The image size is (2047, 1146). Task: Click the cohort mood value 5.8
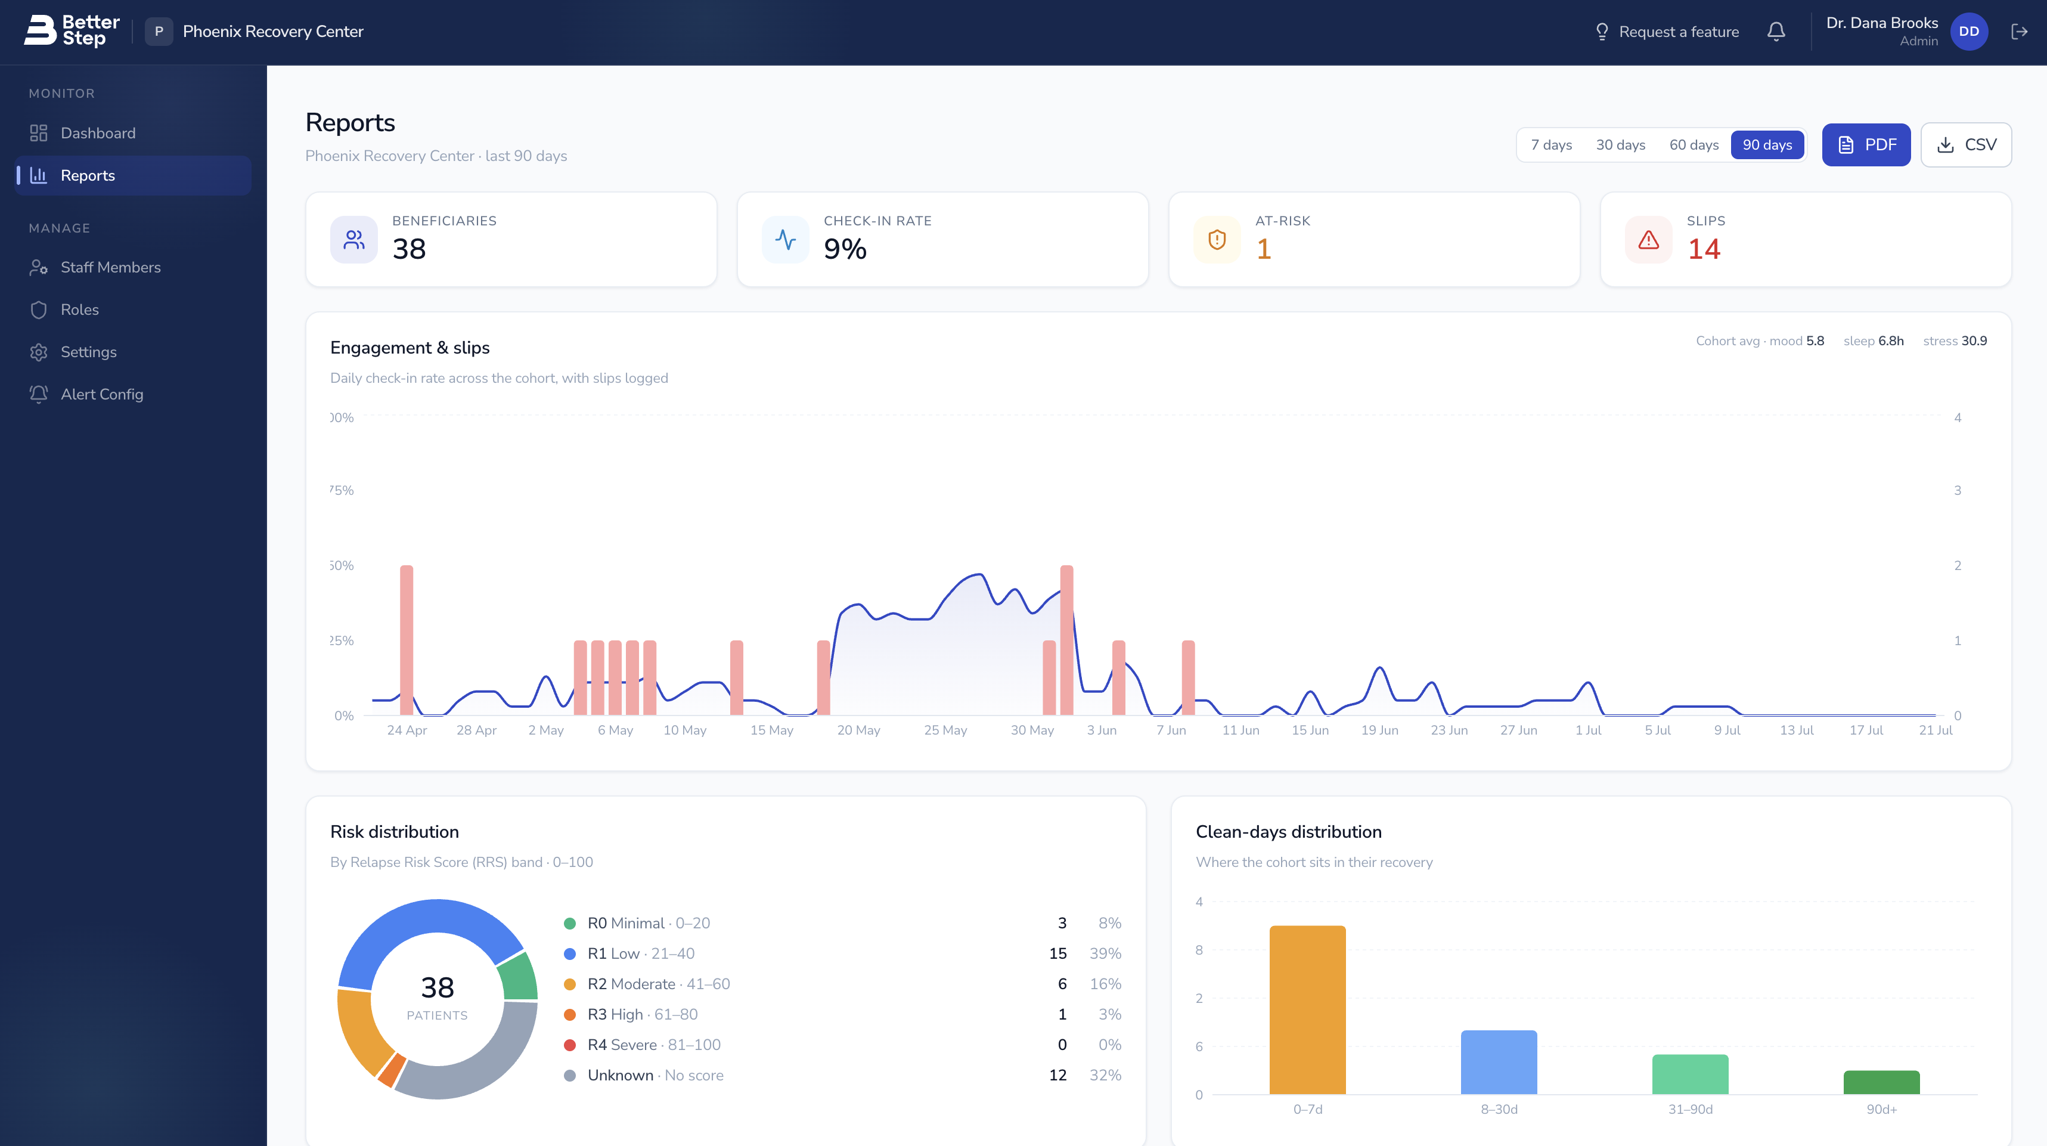pyautogui.click(x=1815, y=341)
